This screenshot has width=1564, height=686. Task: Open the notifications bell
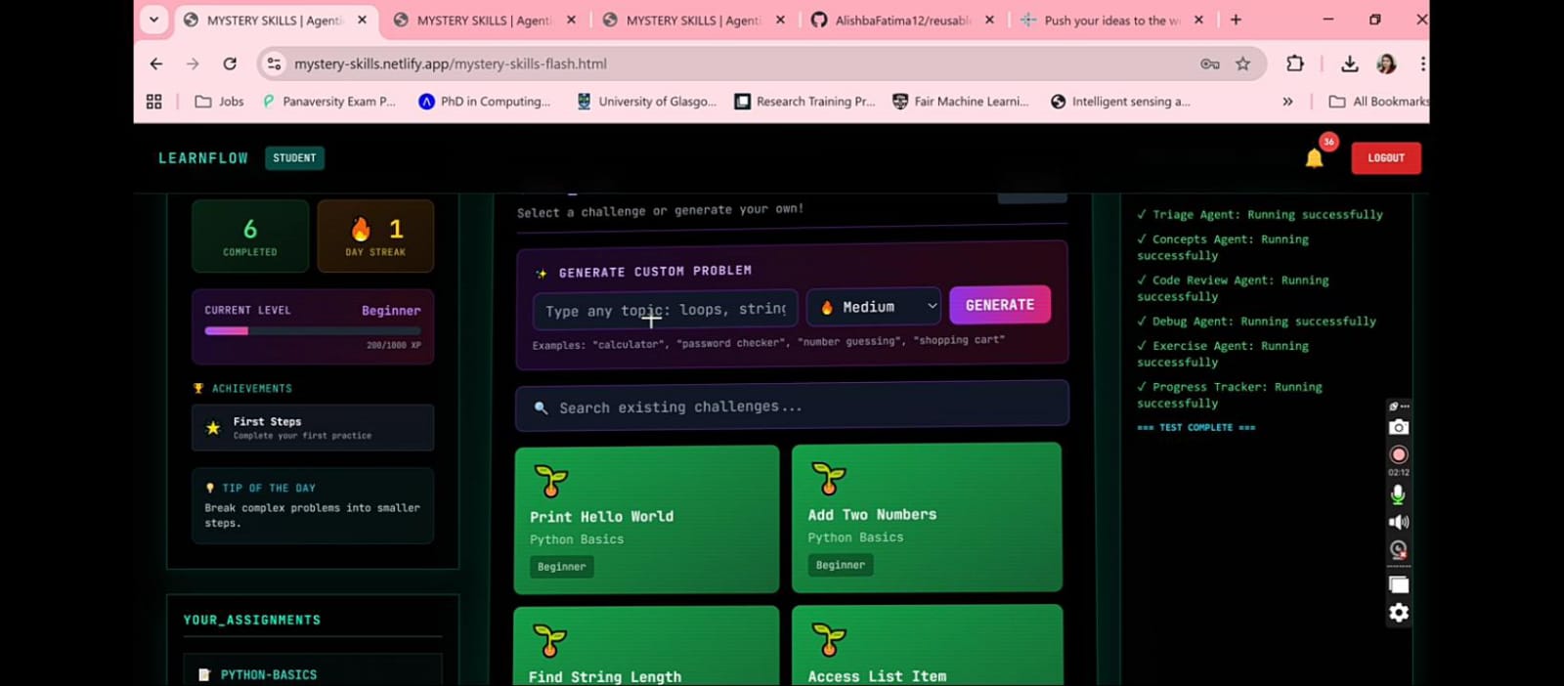point(1314,158)
